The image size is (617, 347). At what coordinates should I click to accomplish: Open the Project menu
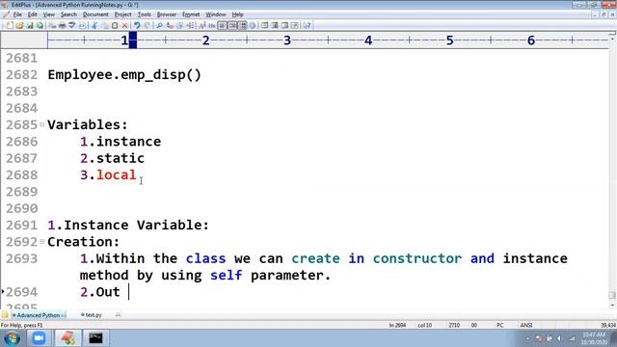click(x=122, y=14)
